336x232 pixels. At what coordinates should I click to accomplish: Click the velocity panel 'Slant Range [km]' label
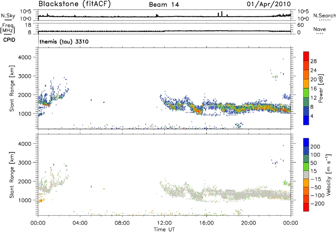(12, 175)
